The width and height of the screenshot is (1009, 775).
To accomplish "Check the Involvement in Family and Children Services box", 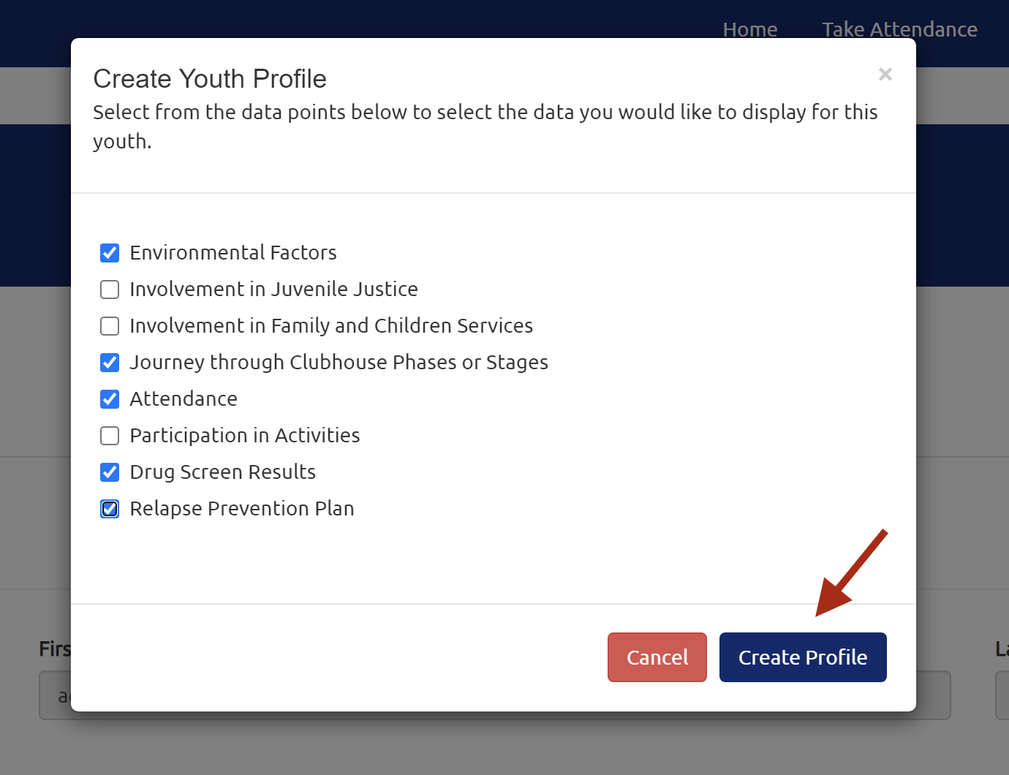I will (110, 326).
